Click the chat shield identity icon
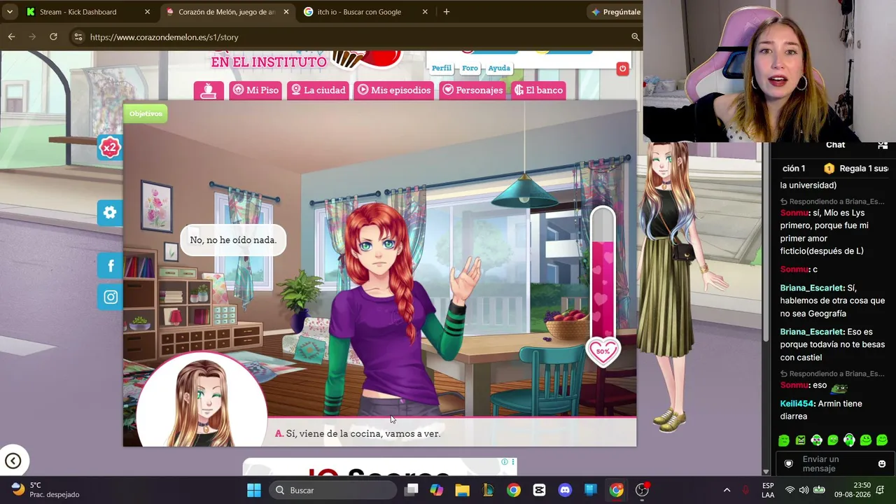This screenshot has height=504, width=896. [789, 464]
